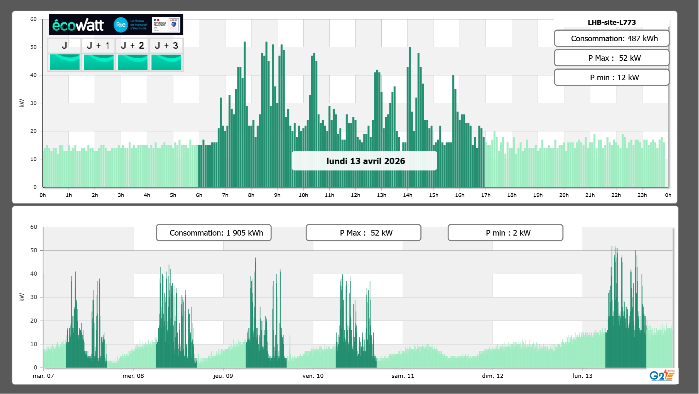Click the green wave icon under J + 3
Screen dimensions: 699x394
166,62
